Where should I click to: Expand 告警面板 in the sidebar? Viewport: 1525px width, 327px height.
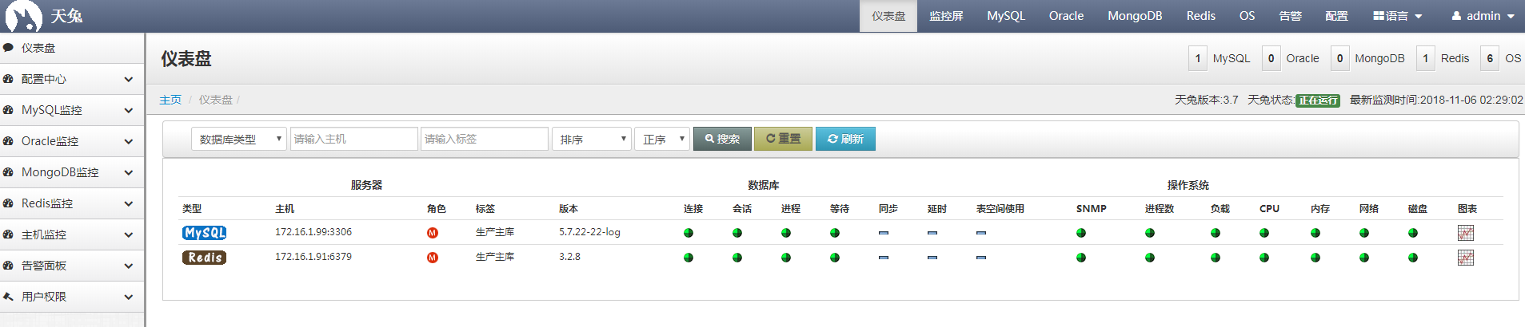point(72,266)
